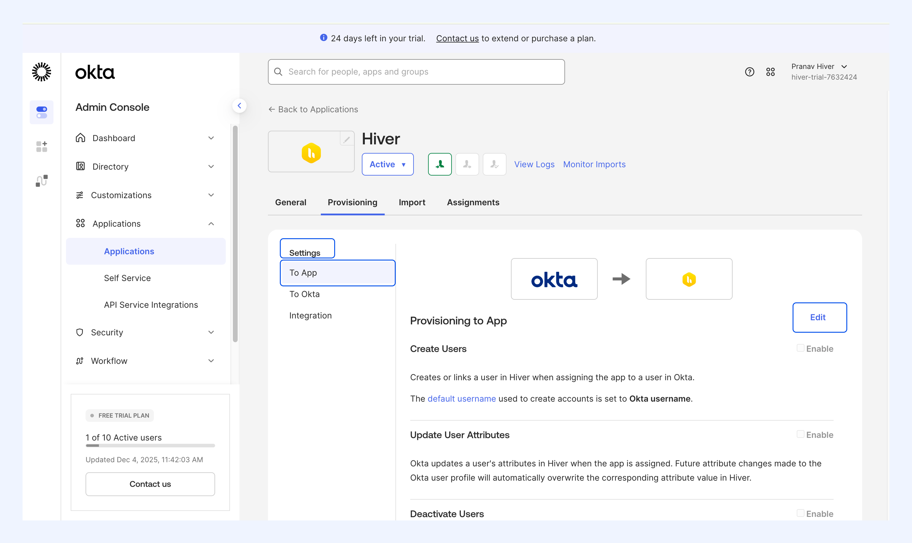Open the add-apps grid icon in rail
The height and width of the screenshot is (543, 912).
pos(42,146)
